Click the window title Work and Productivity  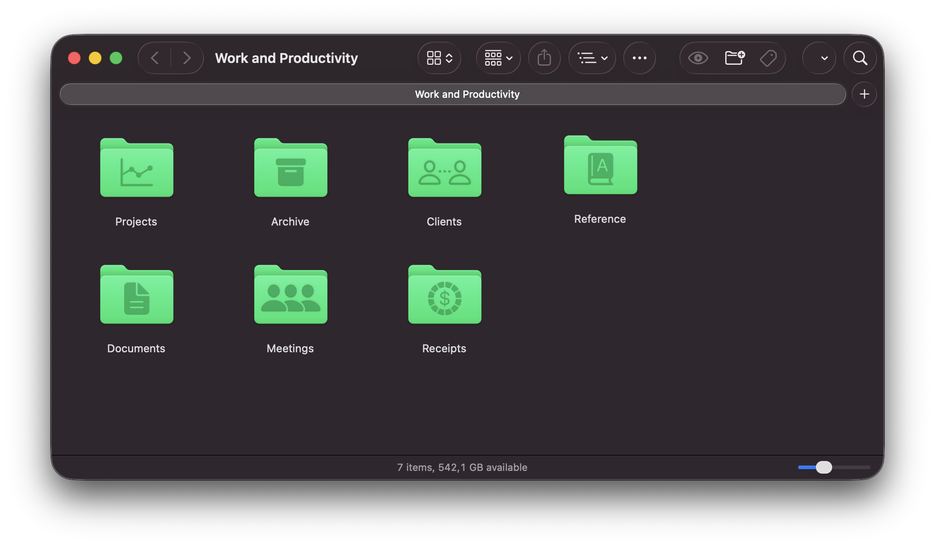286,58
